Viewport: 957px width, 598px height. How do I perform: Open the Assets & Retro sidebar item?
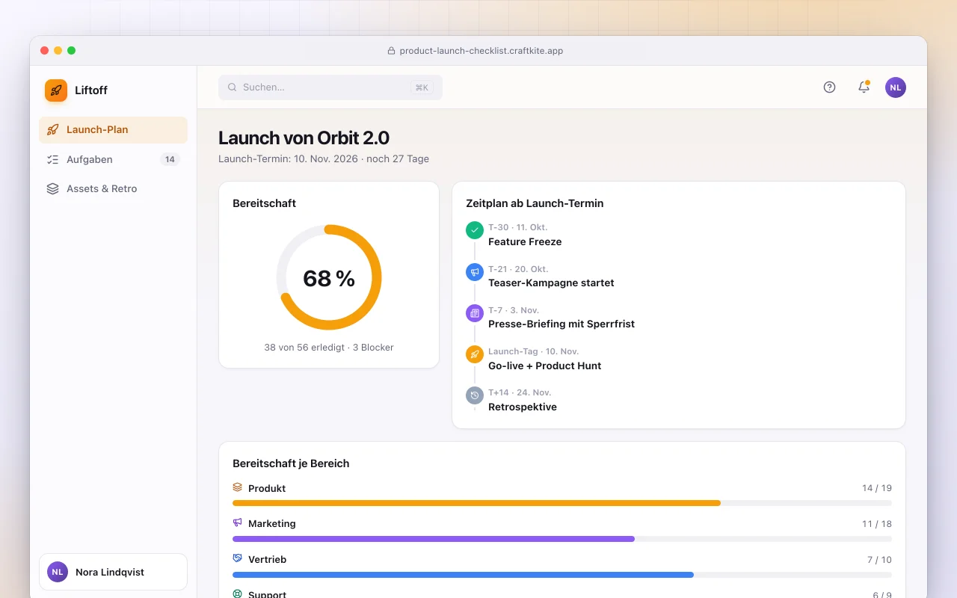click(113, 188)
